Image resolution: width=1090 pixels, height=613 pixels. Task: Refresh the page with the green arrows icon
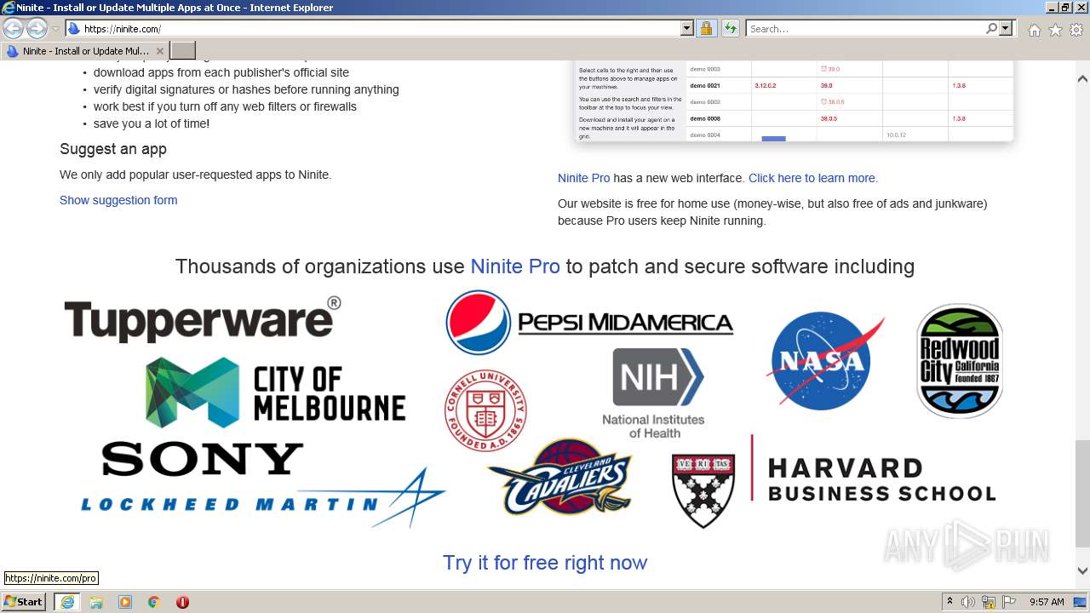(730, 29)
